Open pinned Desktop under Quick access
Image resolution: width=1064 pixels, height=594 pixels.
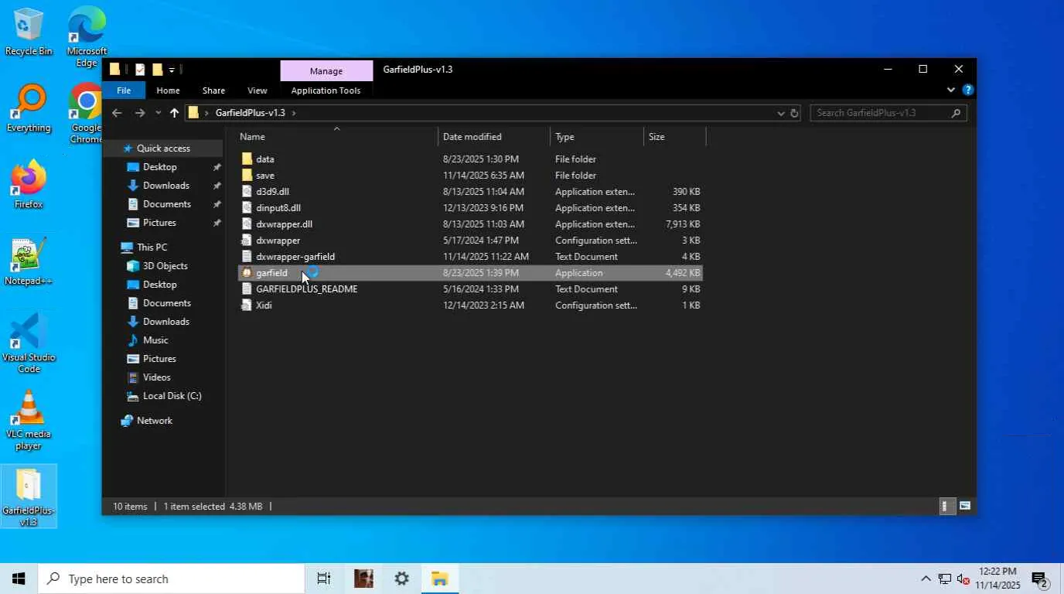click(x=160, y=167)
